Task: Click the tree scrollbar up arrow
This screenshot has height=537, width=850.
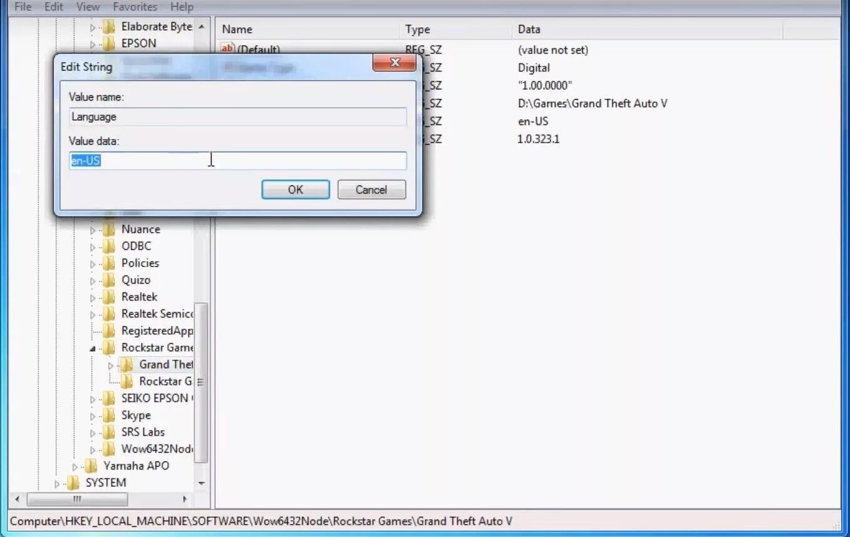Action: (202, 27)
